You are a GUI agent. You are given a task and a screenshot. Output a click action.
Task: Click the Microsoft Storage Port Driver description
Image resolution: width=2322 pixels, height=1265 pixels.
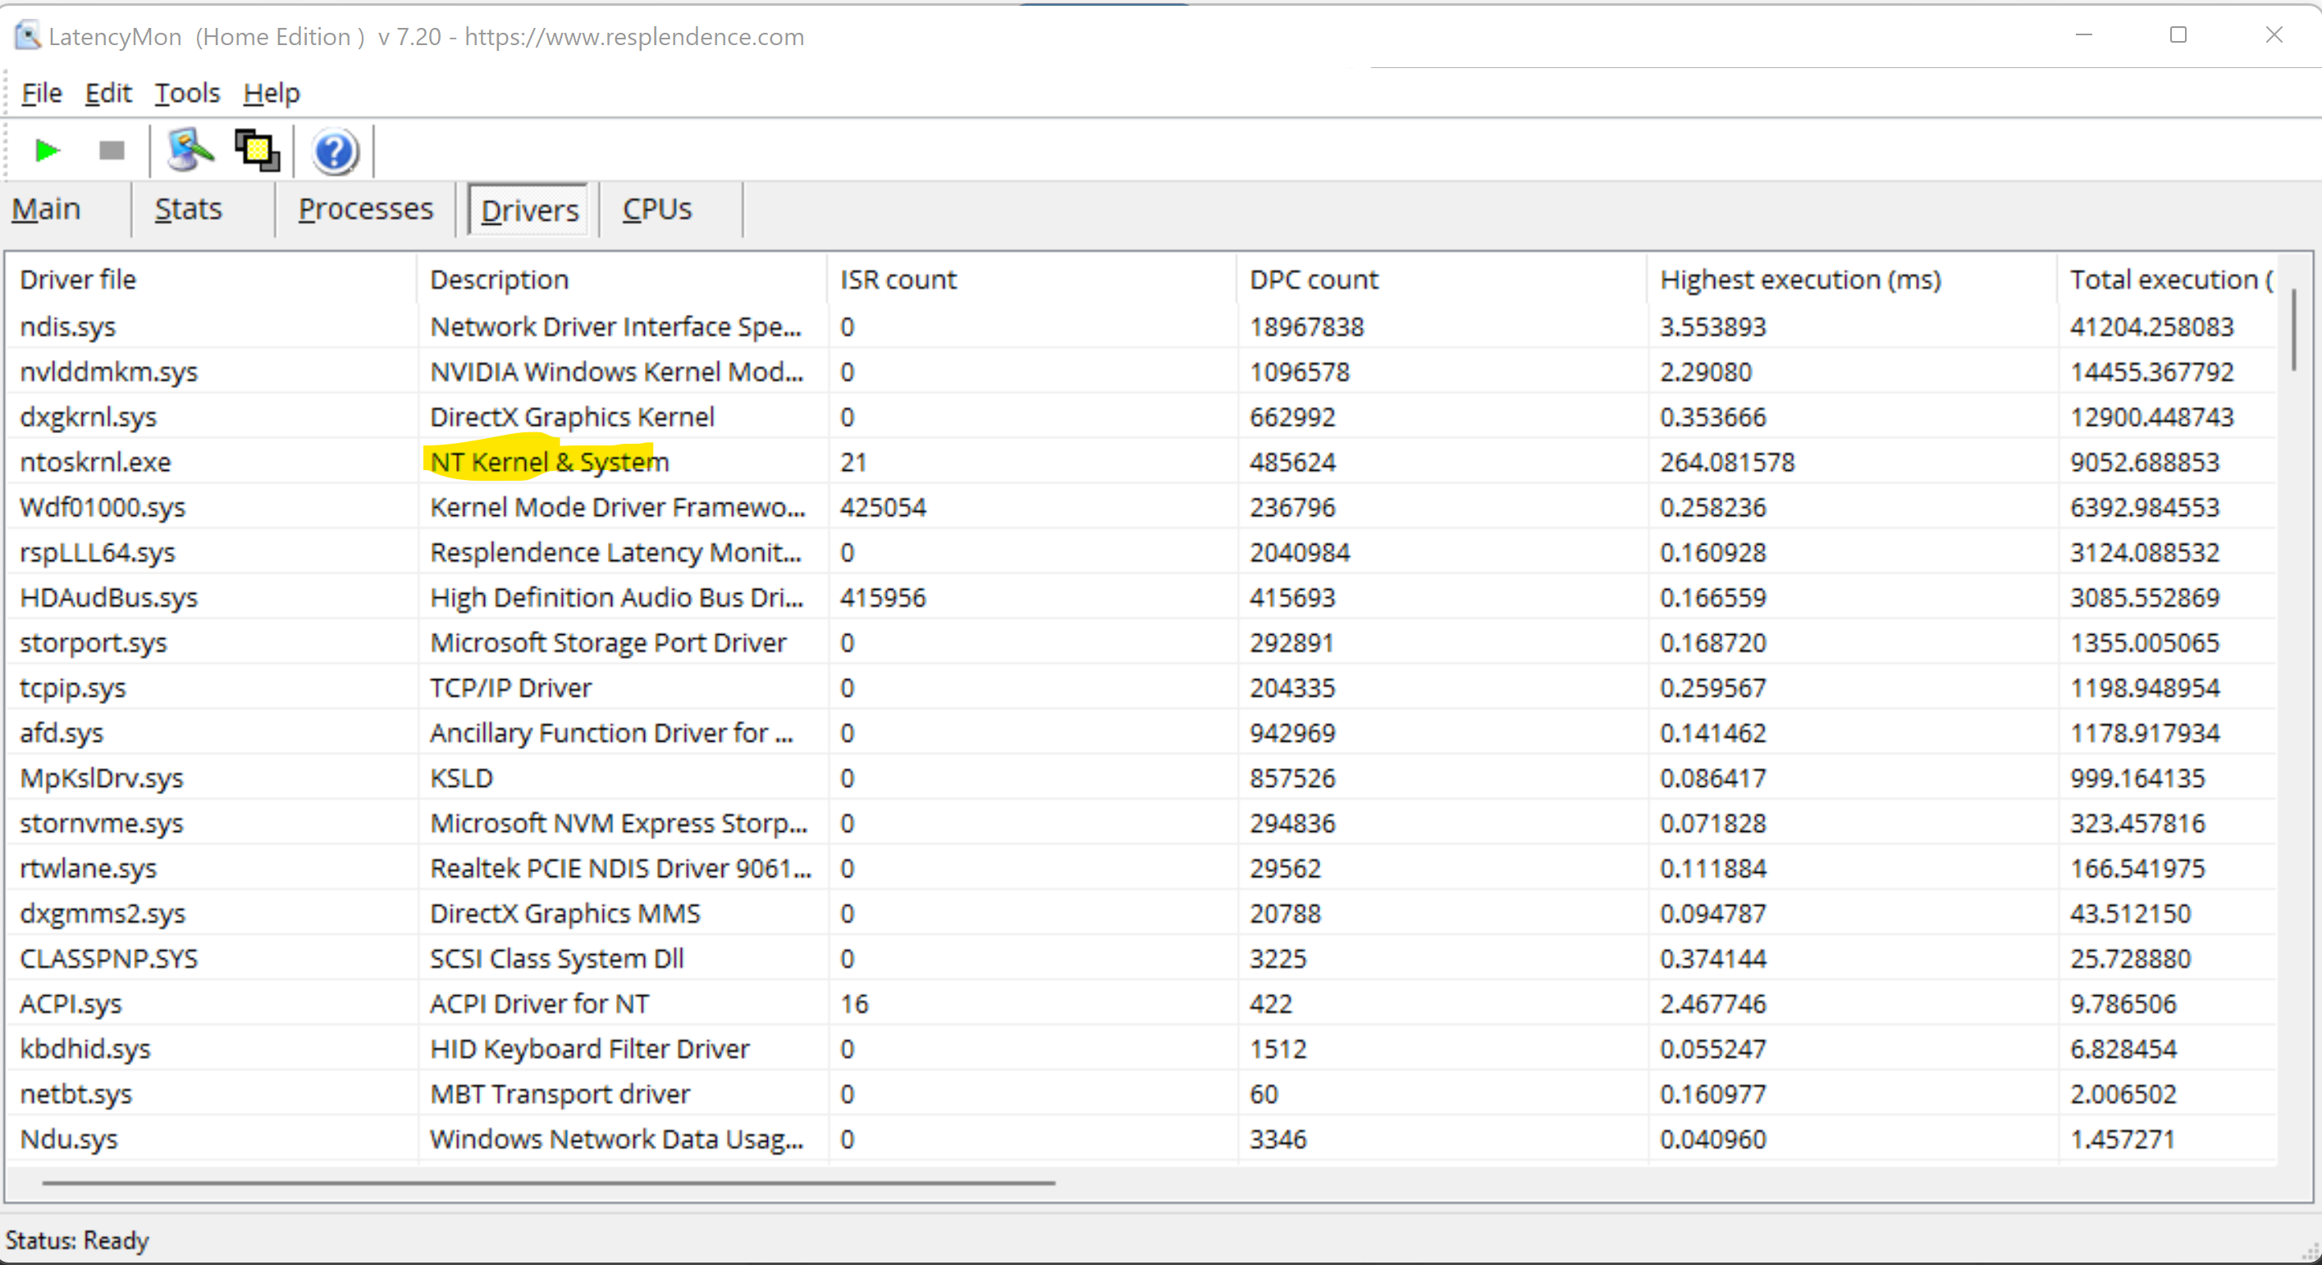tap(609, 642)
